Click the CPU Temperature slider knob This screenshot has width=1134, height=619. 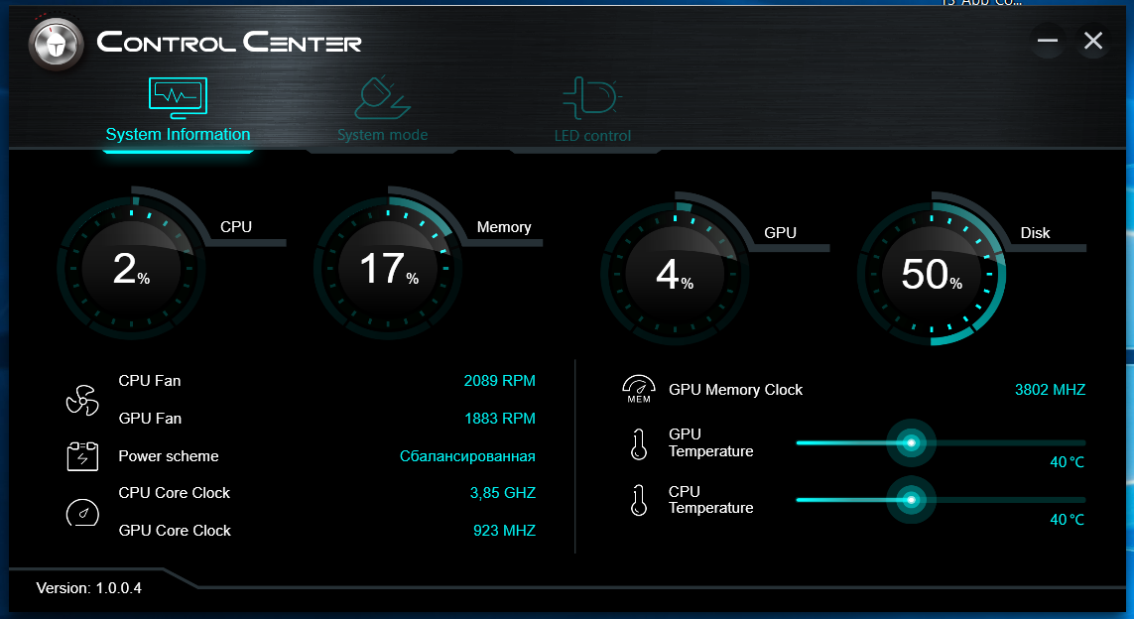click(x=911, y=500)
